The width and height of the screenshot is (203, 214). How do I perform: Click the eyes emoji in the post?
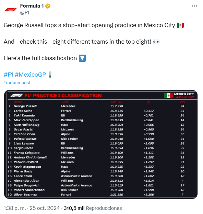click(156, 42)
